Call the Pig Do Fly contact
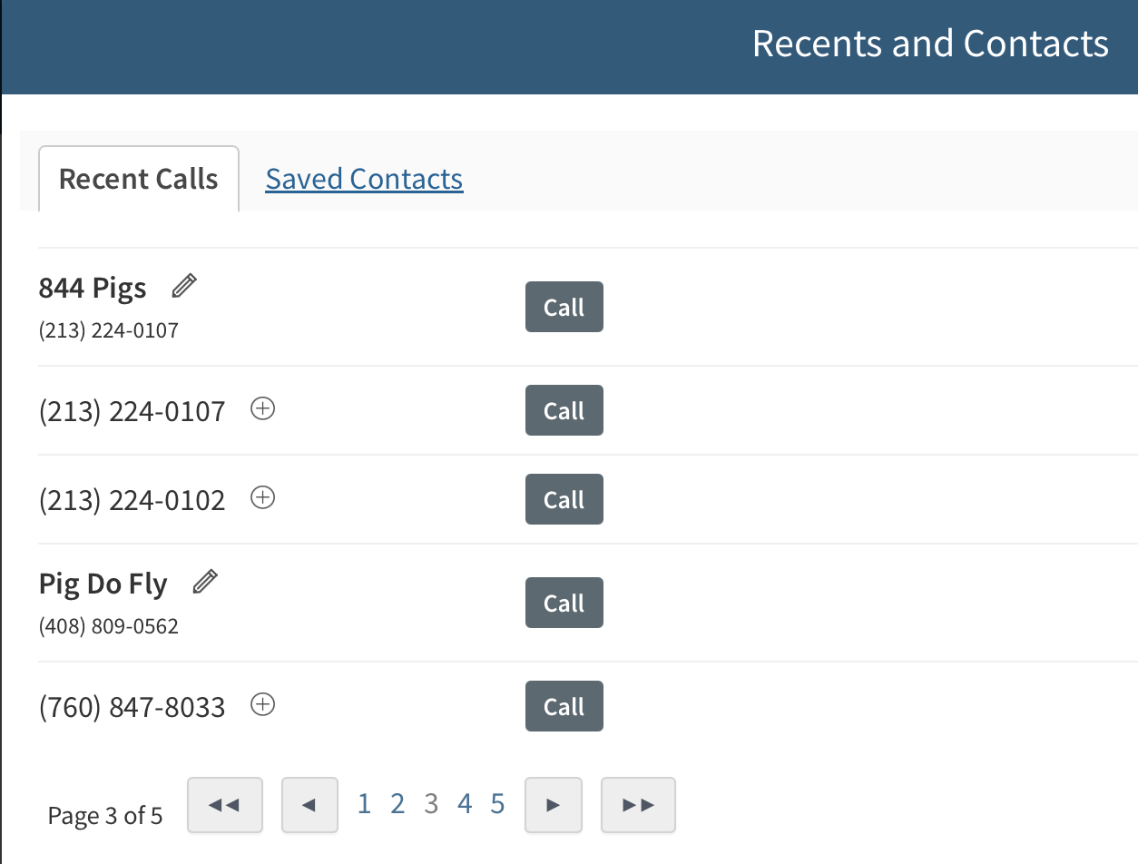Image resolution: width=1138 pixels, height=864 pixels. (564, 604)
